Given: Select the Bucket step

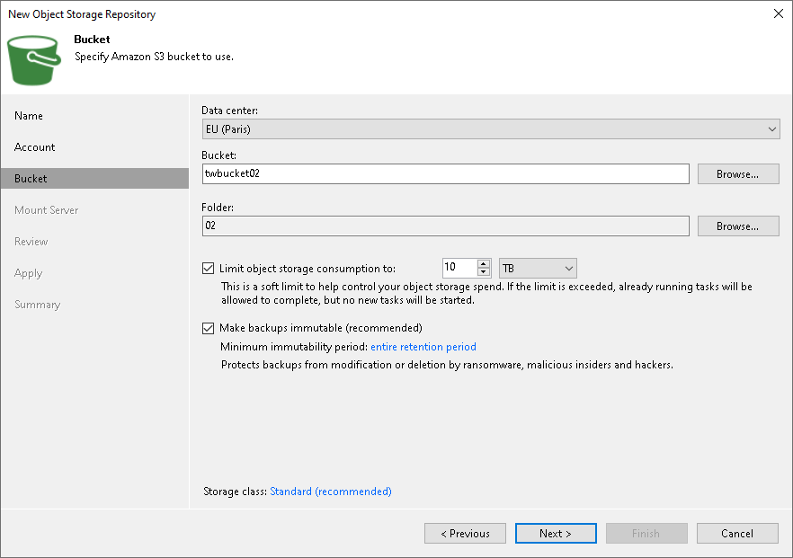Looking at the screenshot, I should point(94,179).
